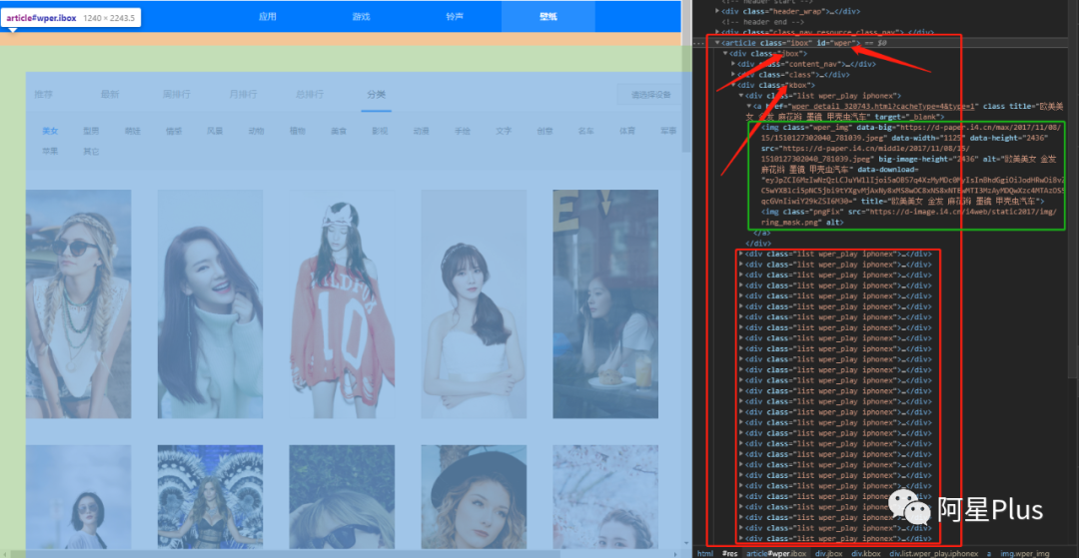Show the 总排行 overall ranking tab
The width and height of the screenshot is (1079, 558).
click(310, 94)
